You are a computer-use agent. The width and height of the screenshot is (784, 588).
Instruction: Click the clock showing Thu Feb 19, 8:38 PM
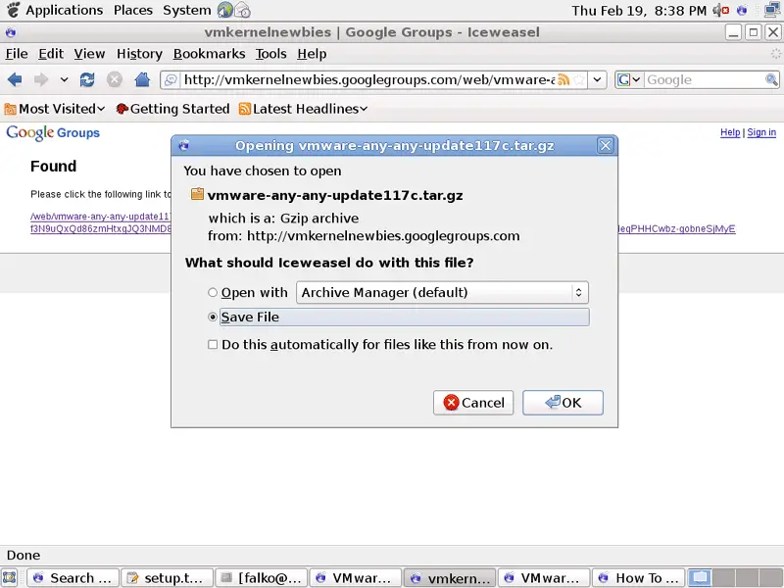tap(639, 10)
